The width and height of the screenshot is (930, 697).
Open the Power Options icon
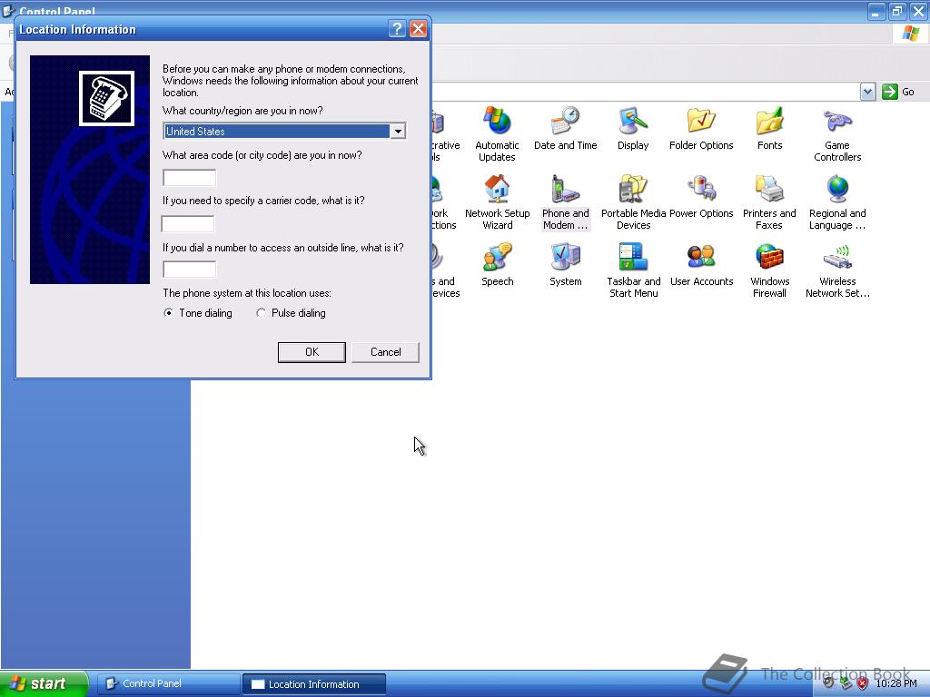click(701, 189)
